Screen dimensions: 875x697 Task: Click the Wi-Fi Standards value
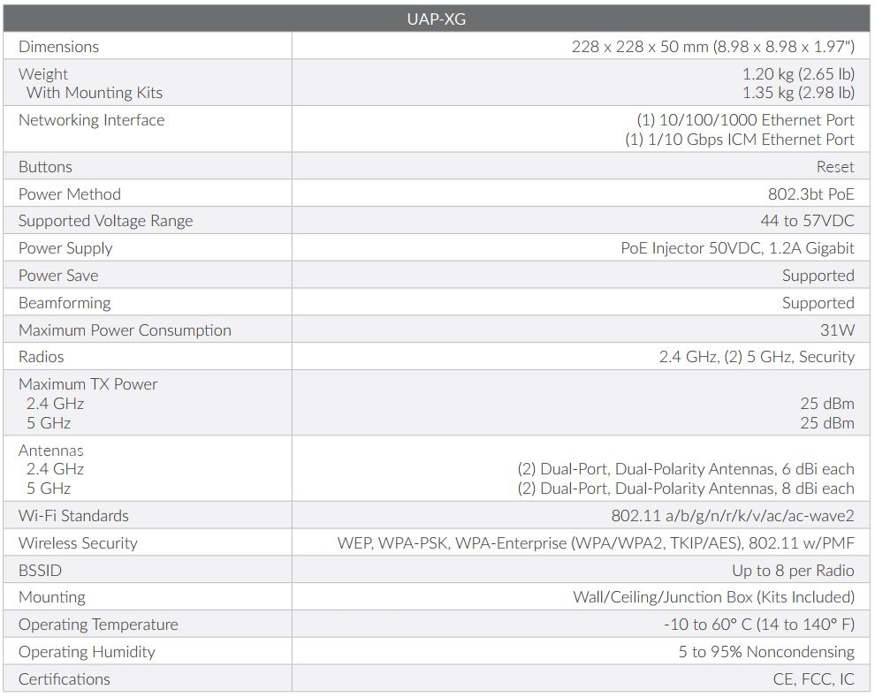click(x=732, y=516)
